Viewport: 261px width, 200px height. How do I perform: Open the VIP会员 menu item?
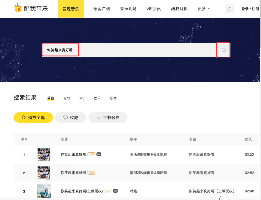[153, 8]
